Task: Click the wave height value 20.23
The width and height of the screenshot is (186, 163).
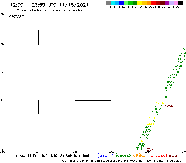Action: click(140, 146)
